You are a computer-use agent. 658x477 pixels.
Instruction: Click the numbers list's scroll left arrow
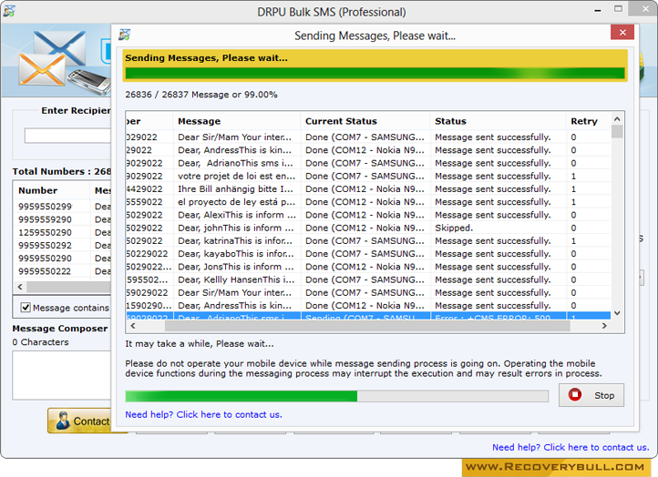tap(20, 287)
